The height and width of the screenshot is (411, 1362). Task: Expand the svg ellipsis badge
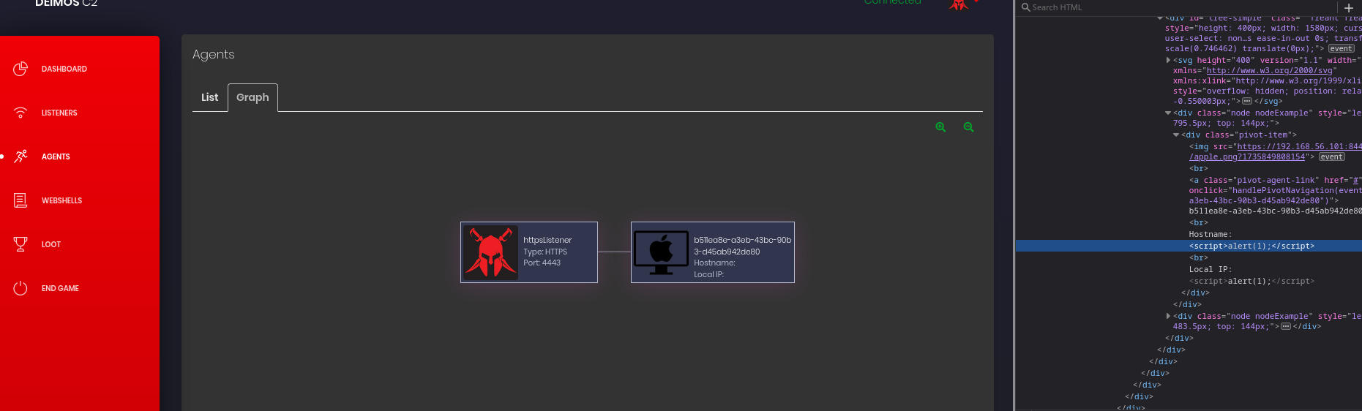click(1247, 102)
